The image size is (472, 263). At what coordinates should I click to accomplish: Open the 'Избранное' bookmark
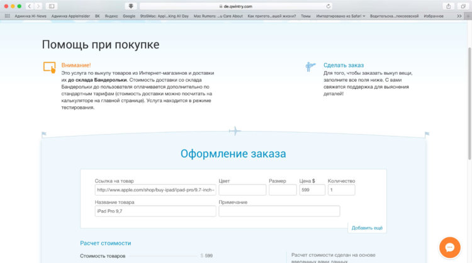click(x=434, y=16)
